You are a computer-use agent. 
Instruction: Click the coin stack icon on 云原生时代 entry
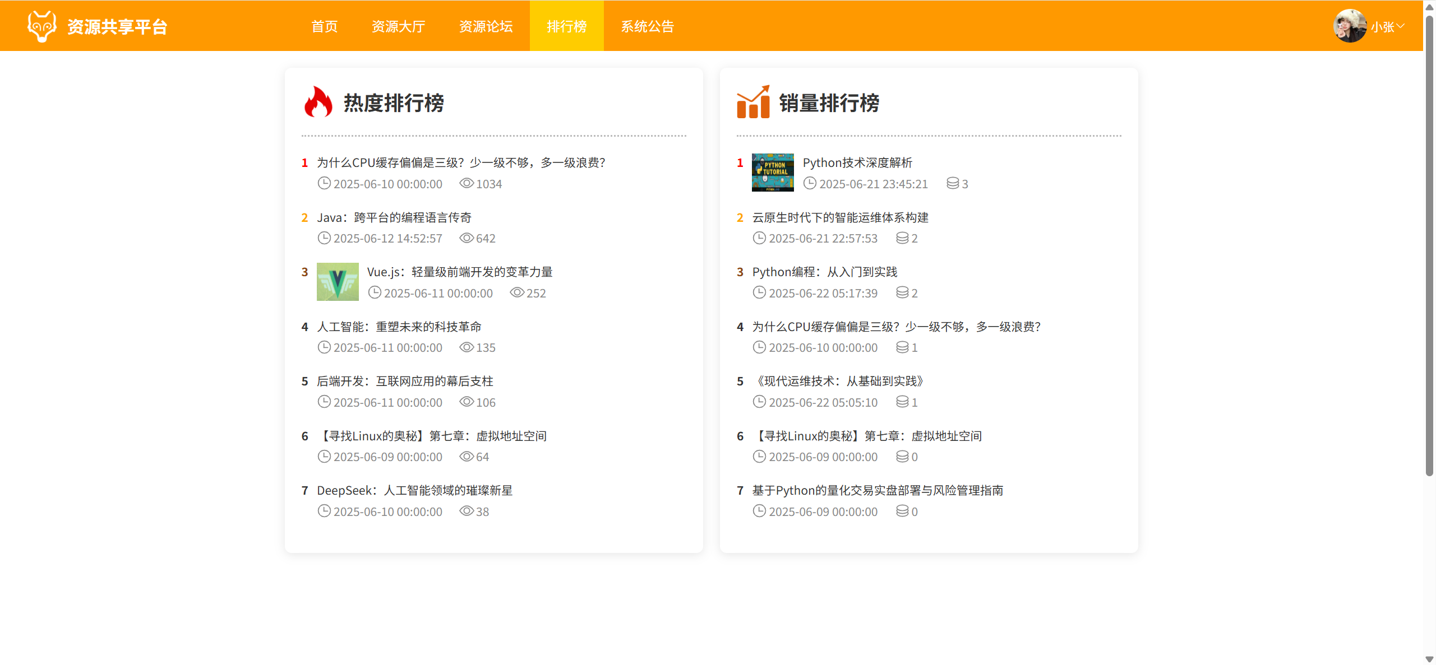click(902, 238)
